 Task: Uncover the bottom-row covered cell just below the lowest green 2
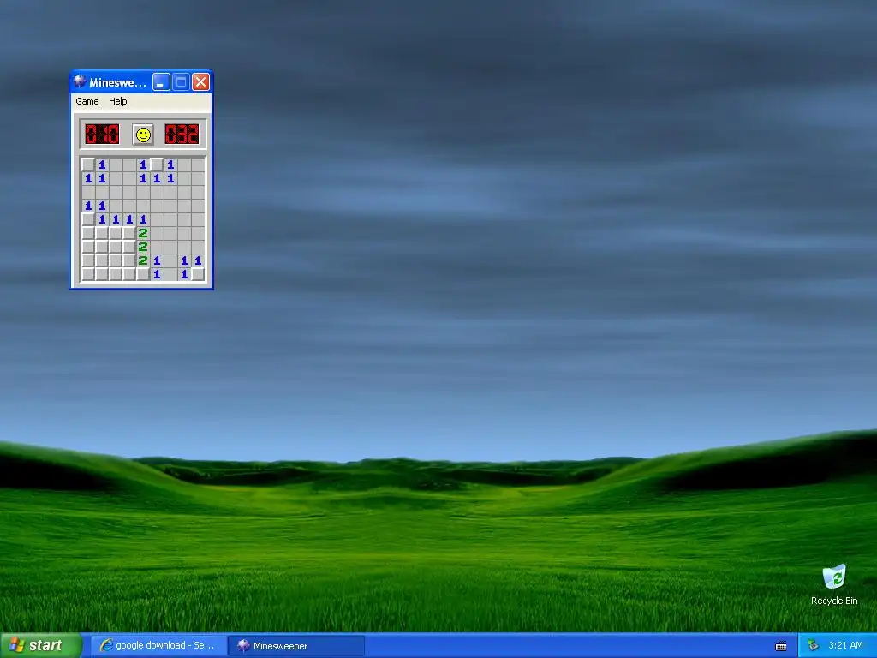point(143,274)
